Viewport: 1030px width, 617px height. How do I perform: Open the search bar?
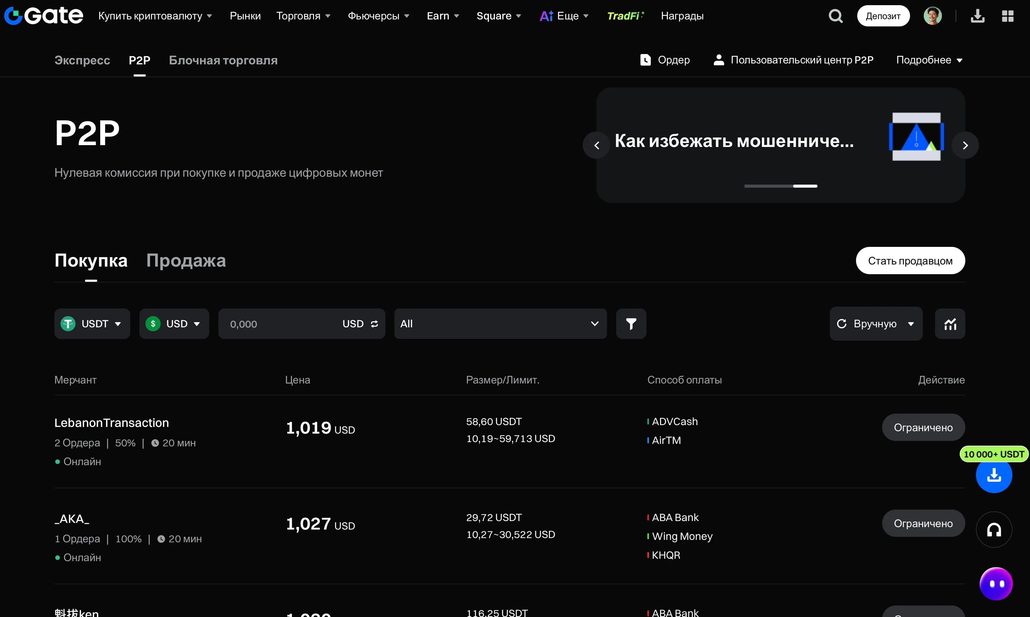pyautogui.click(x=835, y=15)
